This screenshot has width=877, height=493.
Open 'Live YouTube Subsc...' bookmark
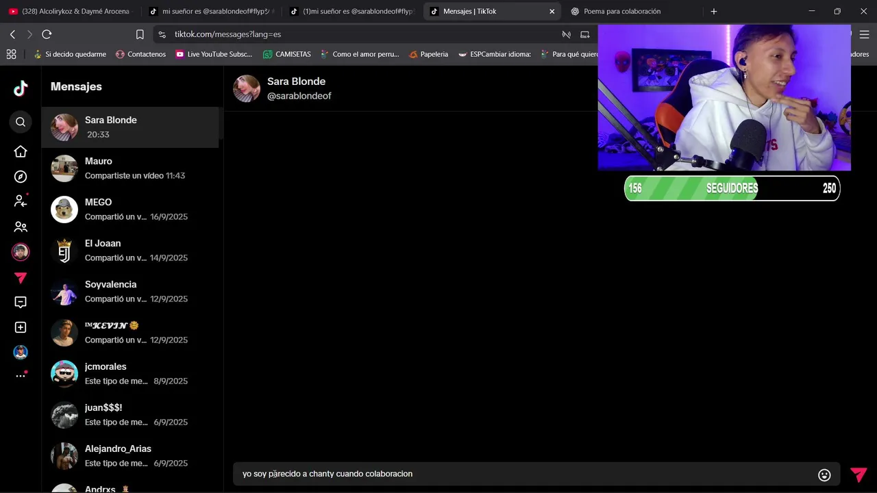coord(214,54)
